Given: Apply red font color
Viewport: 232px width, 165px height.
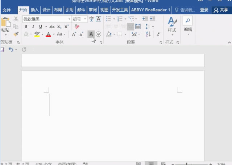Looking at the screenshot, I should (48, 34).
